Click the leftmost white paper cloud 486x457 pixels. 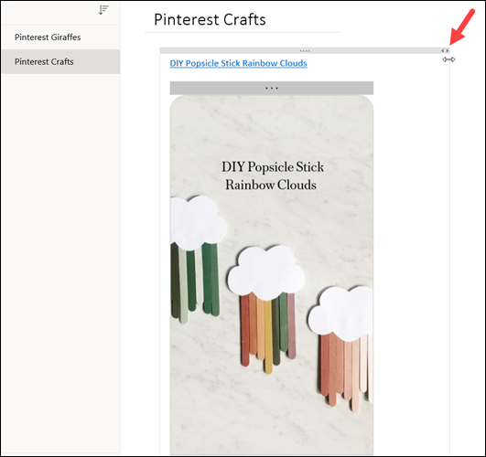[x=198, y=222]
